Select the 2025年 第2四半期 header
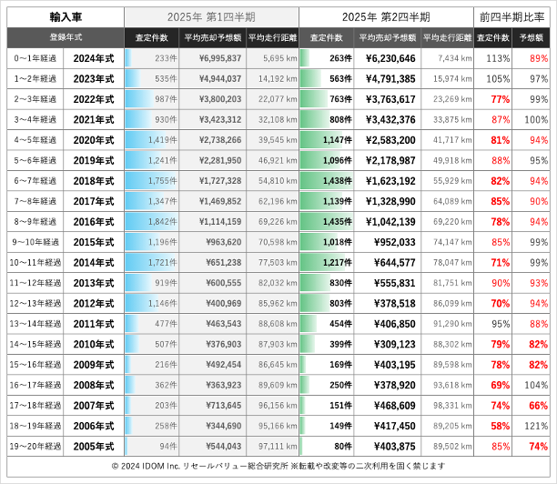Image resolution: width=557 pixels, height=484 pixels. tap(386, 17)
